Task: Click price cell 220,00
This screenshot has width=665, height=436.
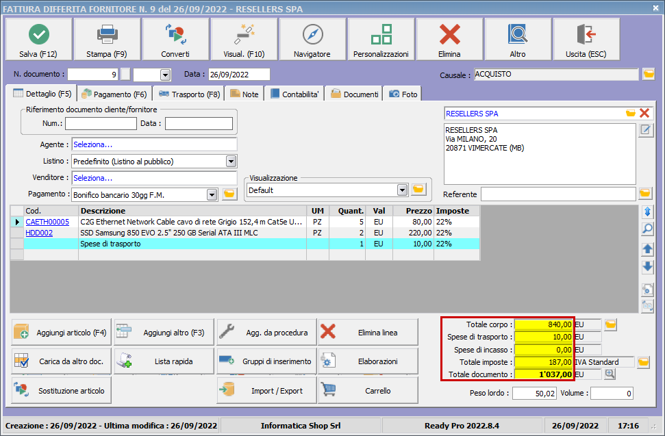Action: (413, 233)
